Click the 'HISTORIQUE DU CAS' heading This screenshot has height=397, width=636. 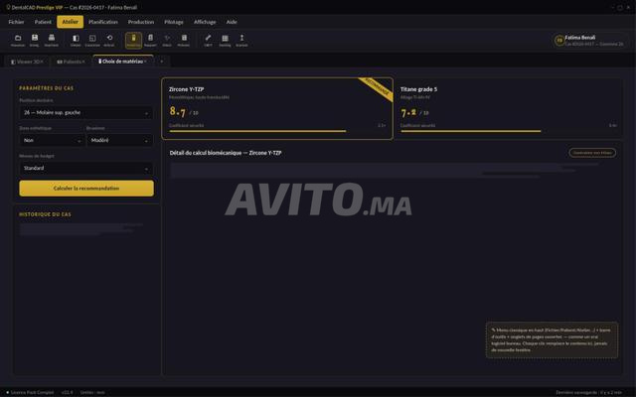(45, 214)
